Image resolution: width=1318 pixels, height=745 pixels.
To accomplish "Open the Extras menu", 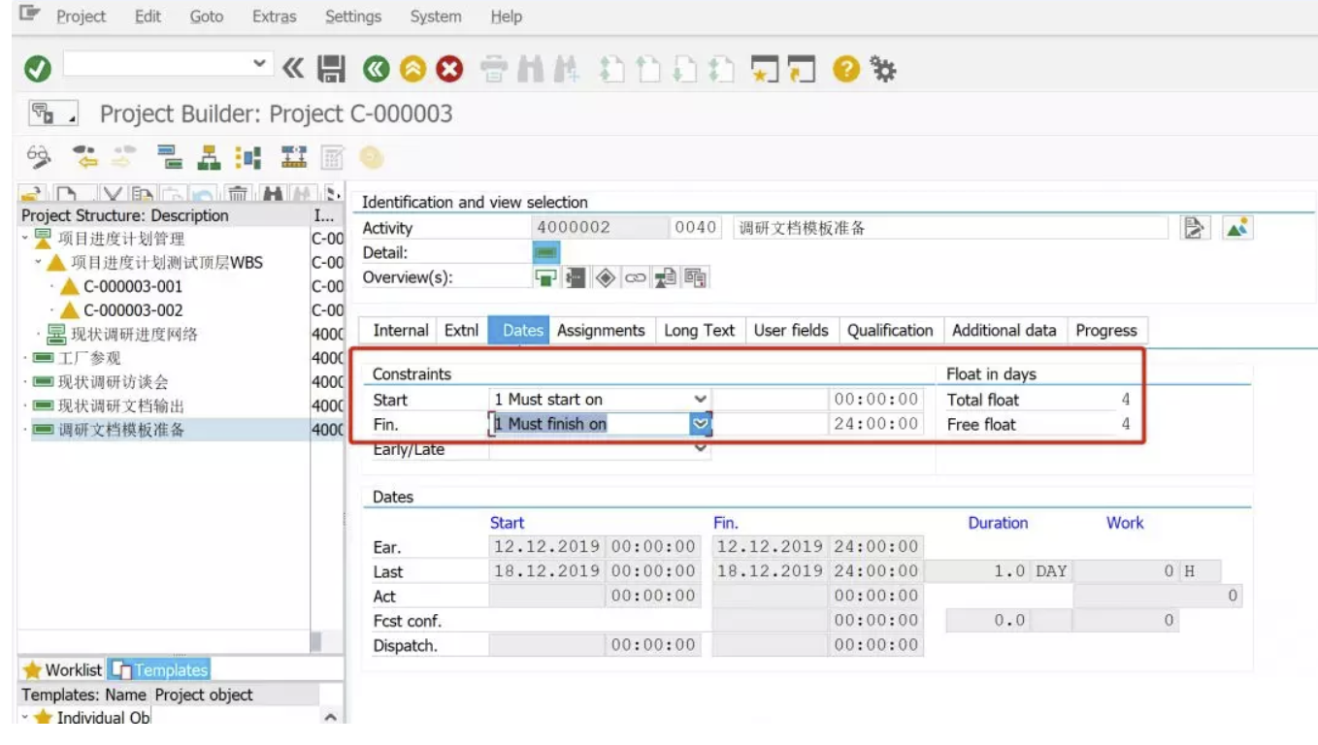I will (x=275, y=16).
